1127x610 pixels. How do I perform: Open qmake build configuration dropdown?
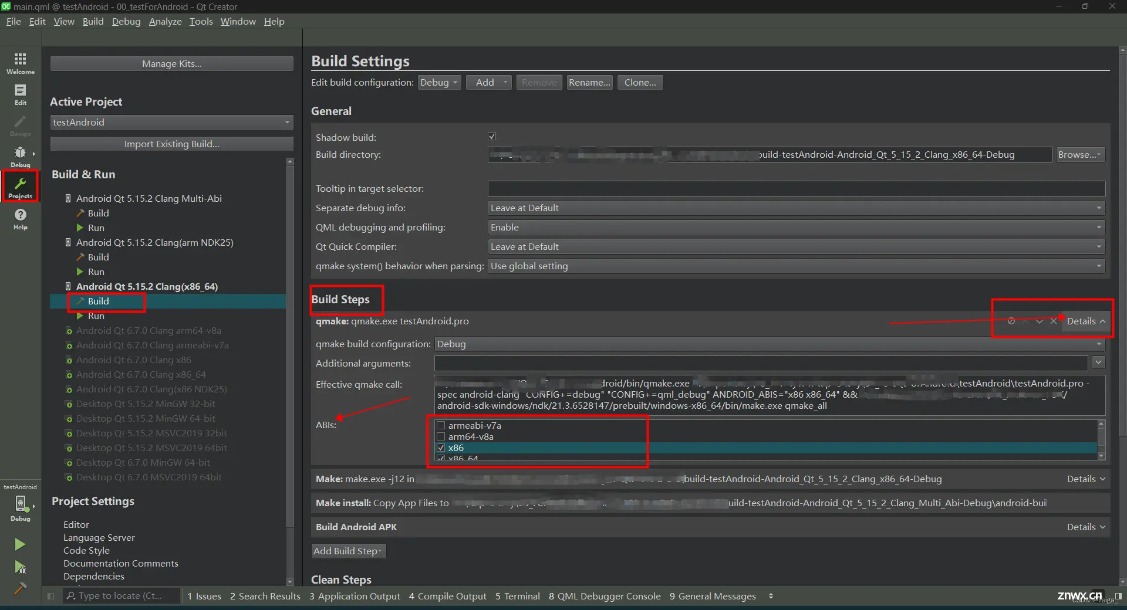click(x=770, y=344)
